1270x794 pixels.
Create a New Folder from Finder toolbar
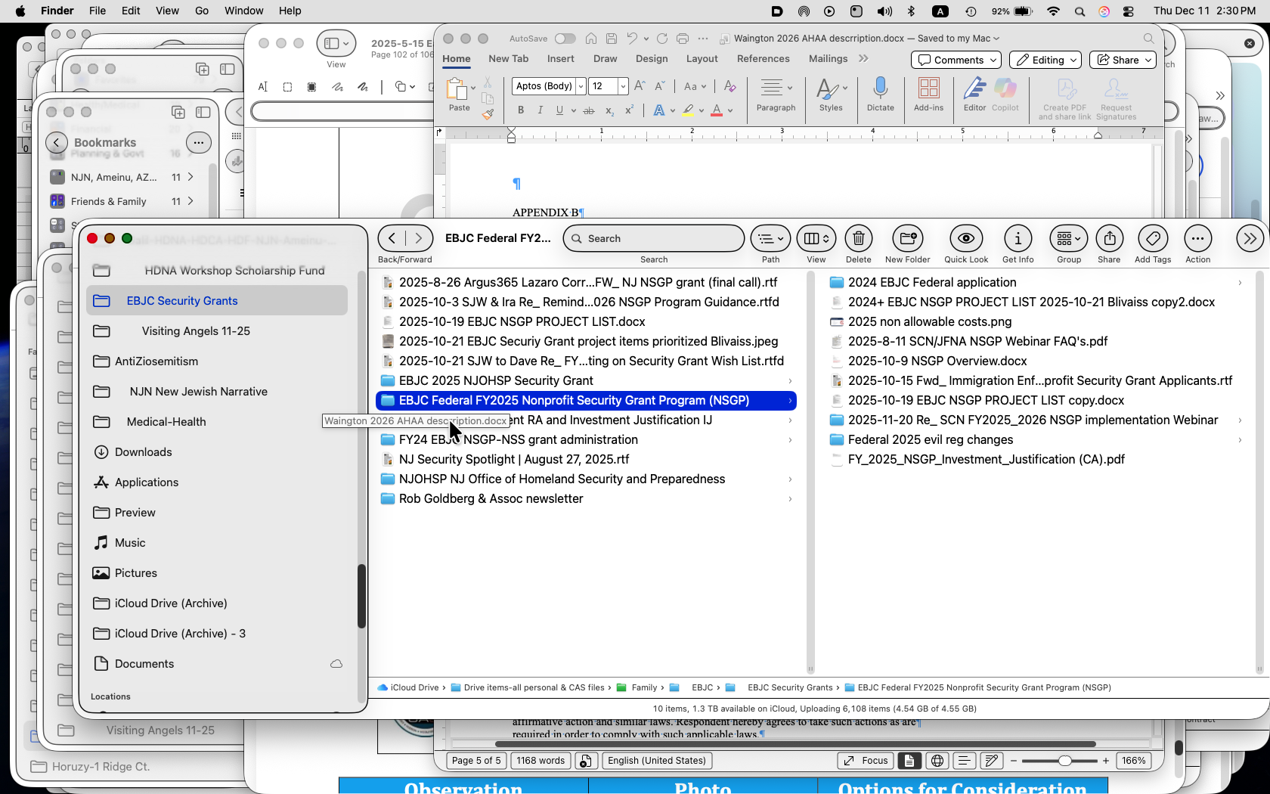pyautogui.click(x=907, y=239)
